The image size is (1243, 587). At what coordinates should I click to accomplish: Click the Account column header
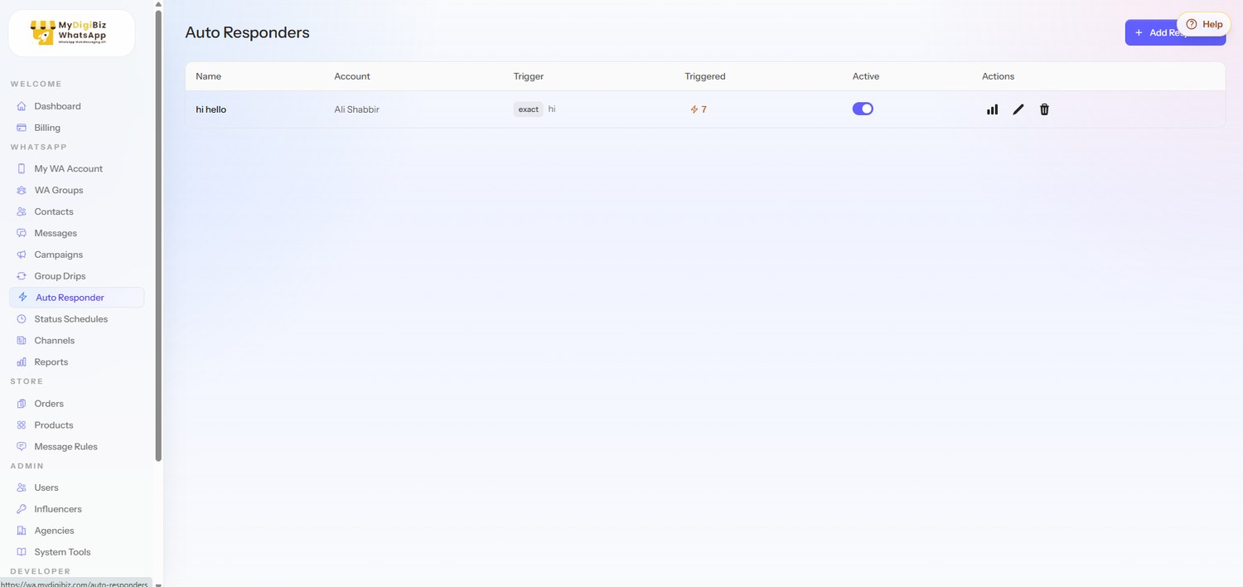352,76
